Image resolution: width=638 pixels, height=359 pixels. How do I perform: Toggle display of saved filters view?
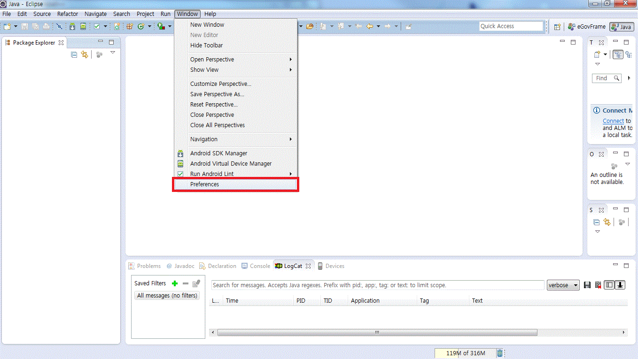pos(609,285)
